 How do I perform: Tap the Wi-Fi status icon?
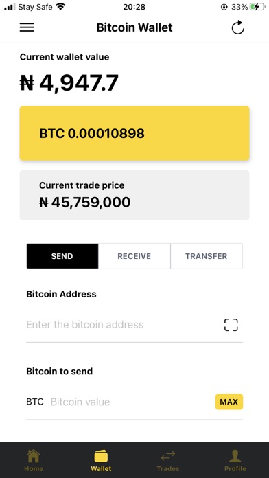[61, 6]
